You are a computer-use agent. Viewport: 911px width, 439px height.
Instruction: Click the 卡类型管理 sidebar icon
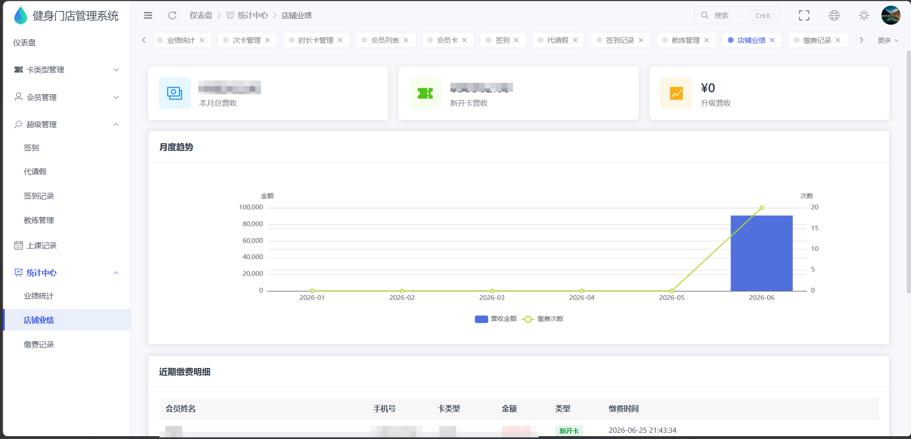pos(19,70)
